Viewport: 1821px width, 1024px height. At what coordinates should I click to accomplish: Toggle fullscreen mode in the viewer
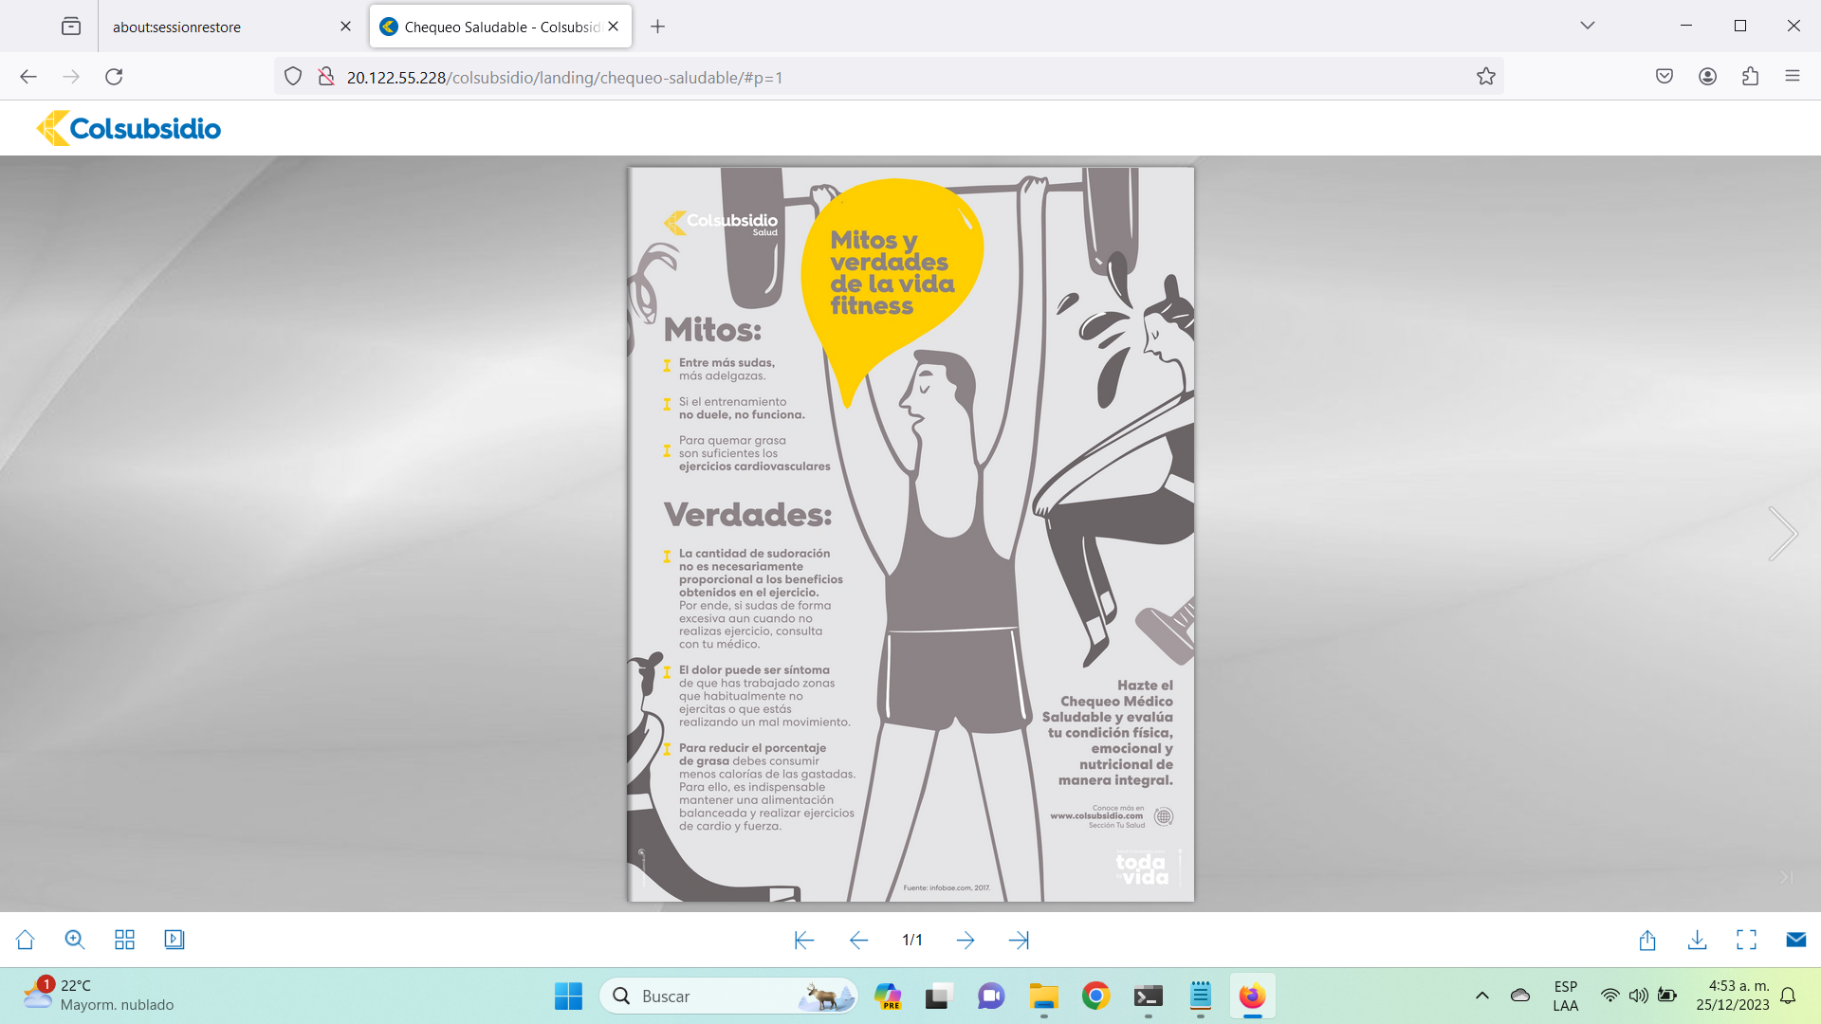(1747, 940)
